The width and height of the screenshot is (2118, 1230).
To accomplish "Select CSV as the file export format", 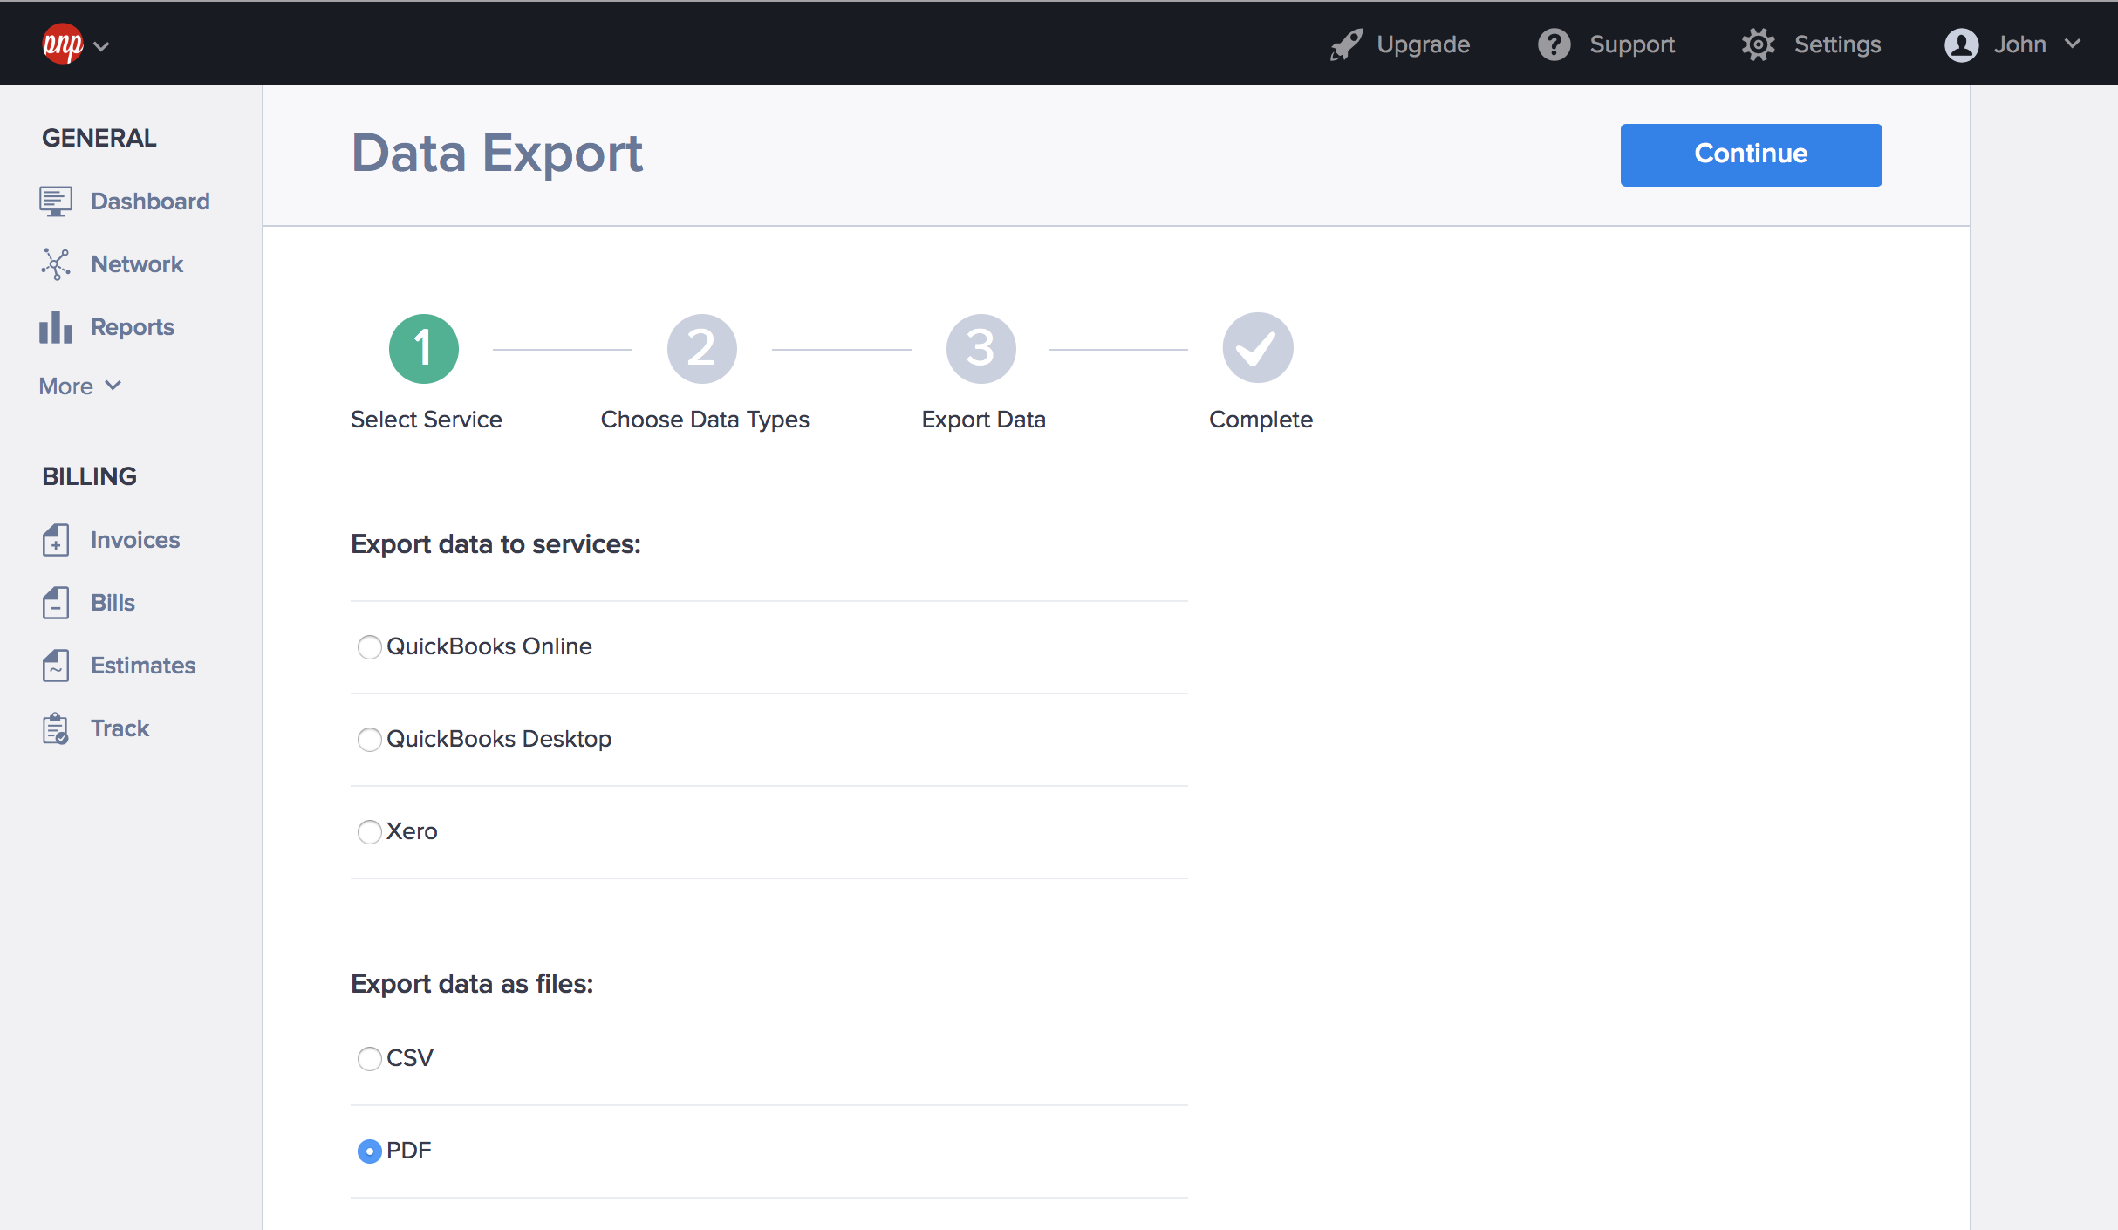I will point(369,1059).
